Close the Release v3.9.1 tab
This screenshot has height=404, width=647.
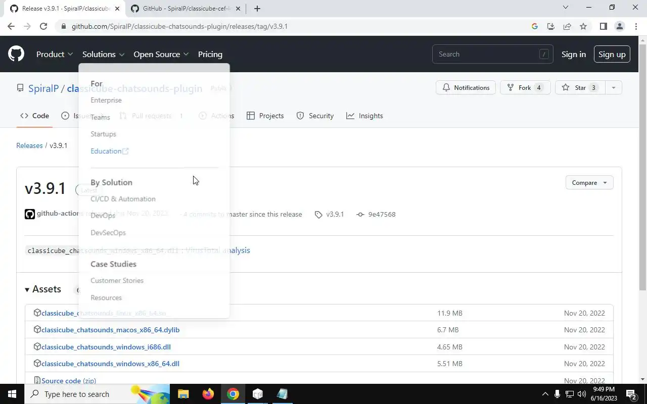coord(117,9)
